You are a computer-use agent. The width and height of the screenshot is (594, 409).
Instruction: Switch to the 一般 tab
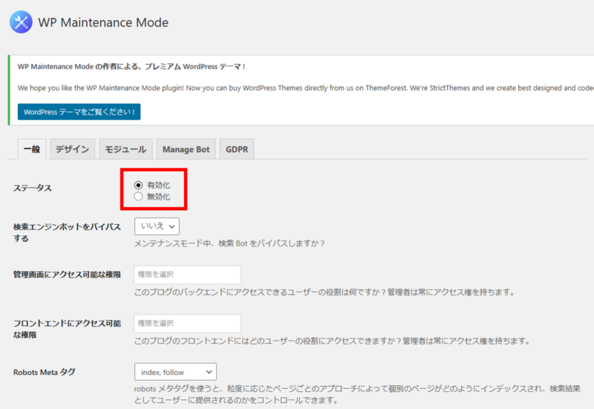click(x=32, y=149)
